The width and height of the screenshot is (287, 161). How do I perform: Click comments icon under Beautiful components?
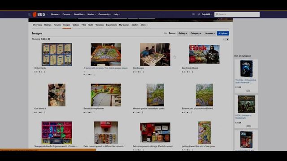tap(89, 112)
